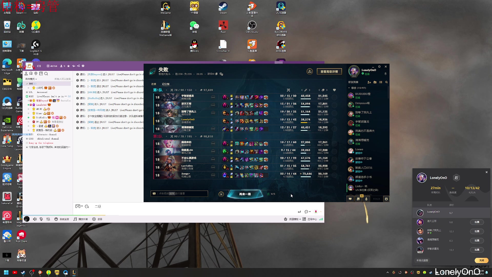Open the Rust desktop shortcut
Screen dimensions: 492x277
[x=223, y=27]
